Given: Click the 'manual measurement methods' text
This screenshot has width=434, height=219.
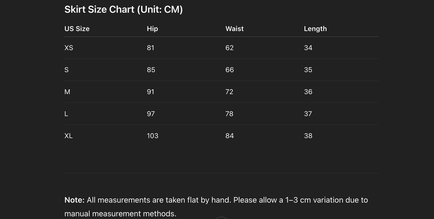Looking at the screenshot, I should (x=120, y=214).
